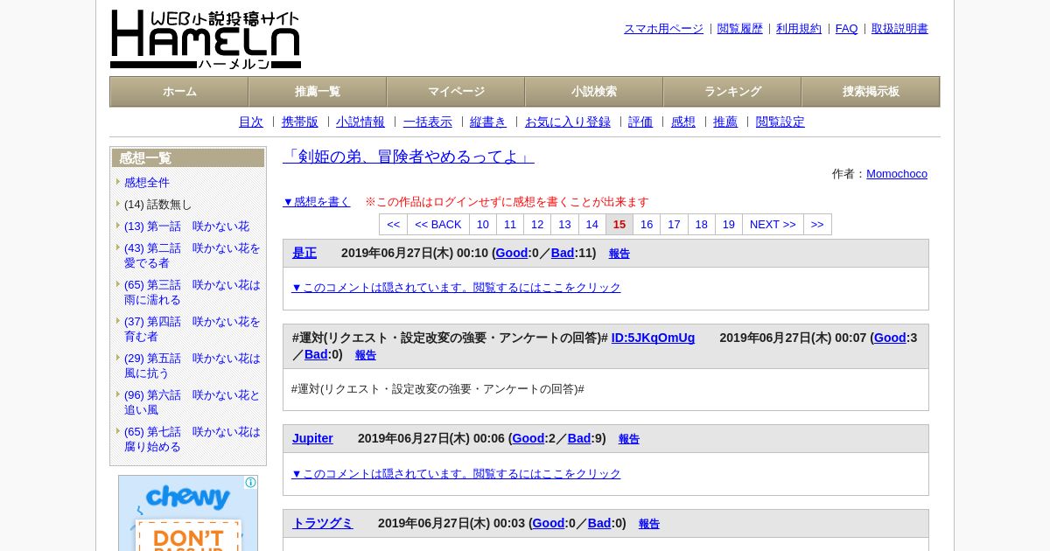Go to page 19
1050x551 pixels.
click(729, 225)
